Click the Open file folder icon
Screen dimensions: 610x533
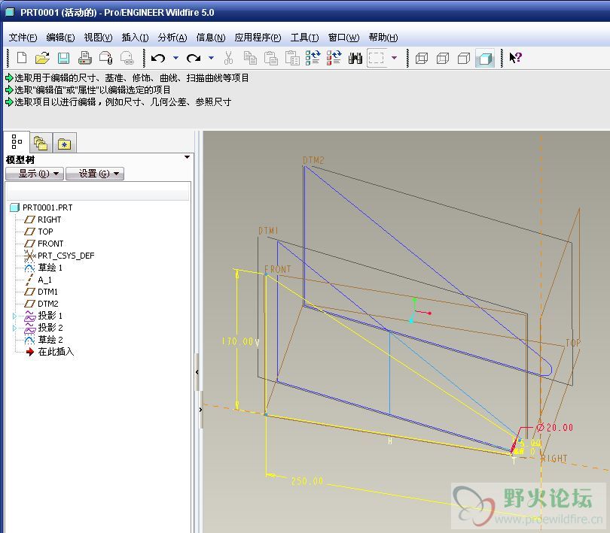coord(42,58)
